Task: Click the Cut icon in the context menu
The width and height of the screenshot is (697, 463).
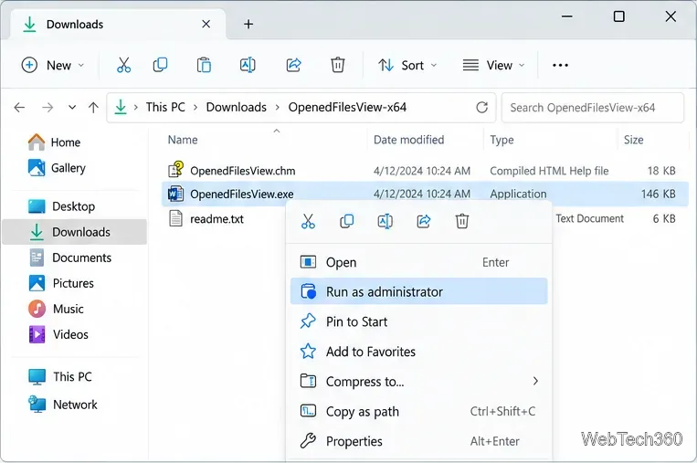Action: (308, 221)
